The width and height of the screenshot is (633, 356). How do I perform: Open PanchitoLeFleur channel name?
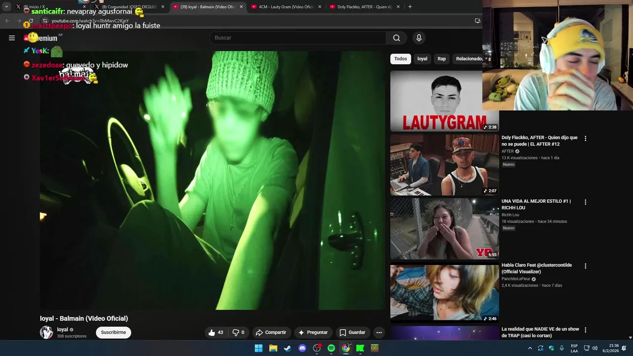tap(516, 279)
